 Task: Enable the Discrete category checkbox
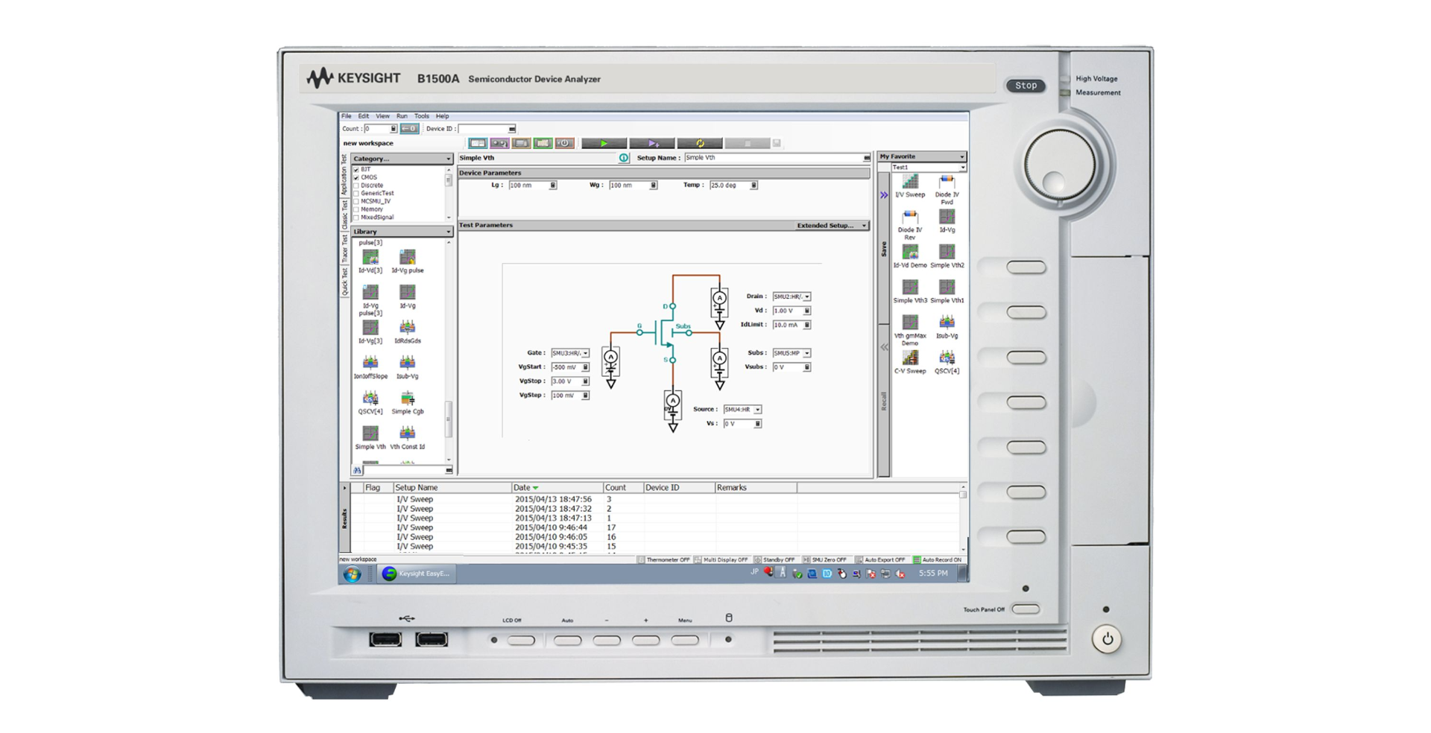[x=356, y=185]
